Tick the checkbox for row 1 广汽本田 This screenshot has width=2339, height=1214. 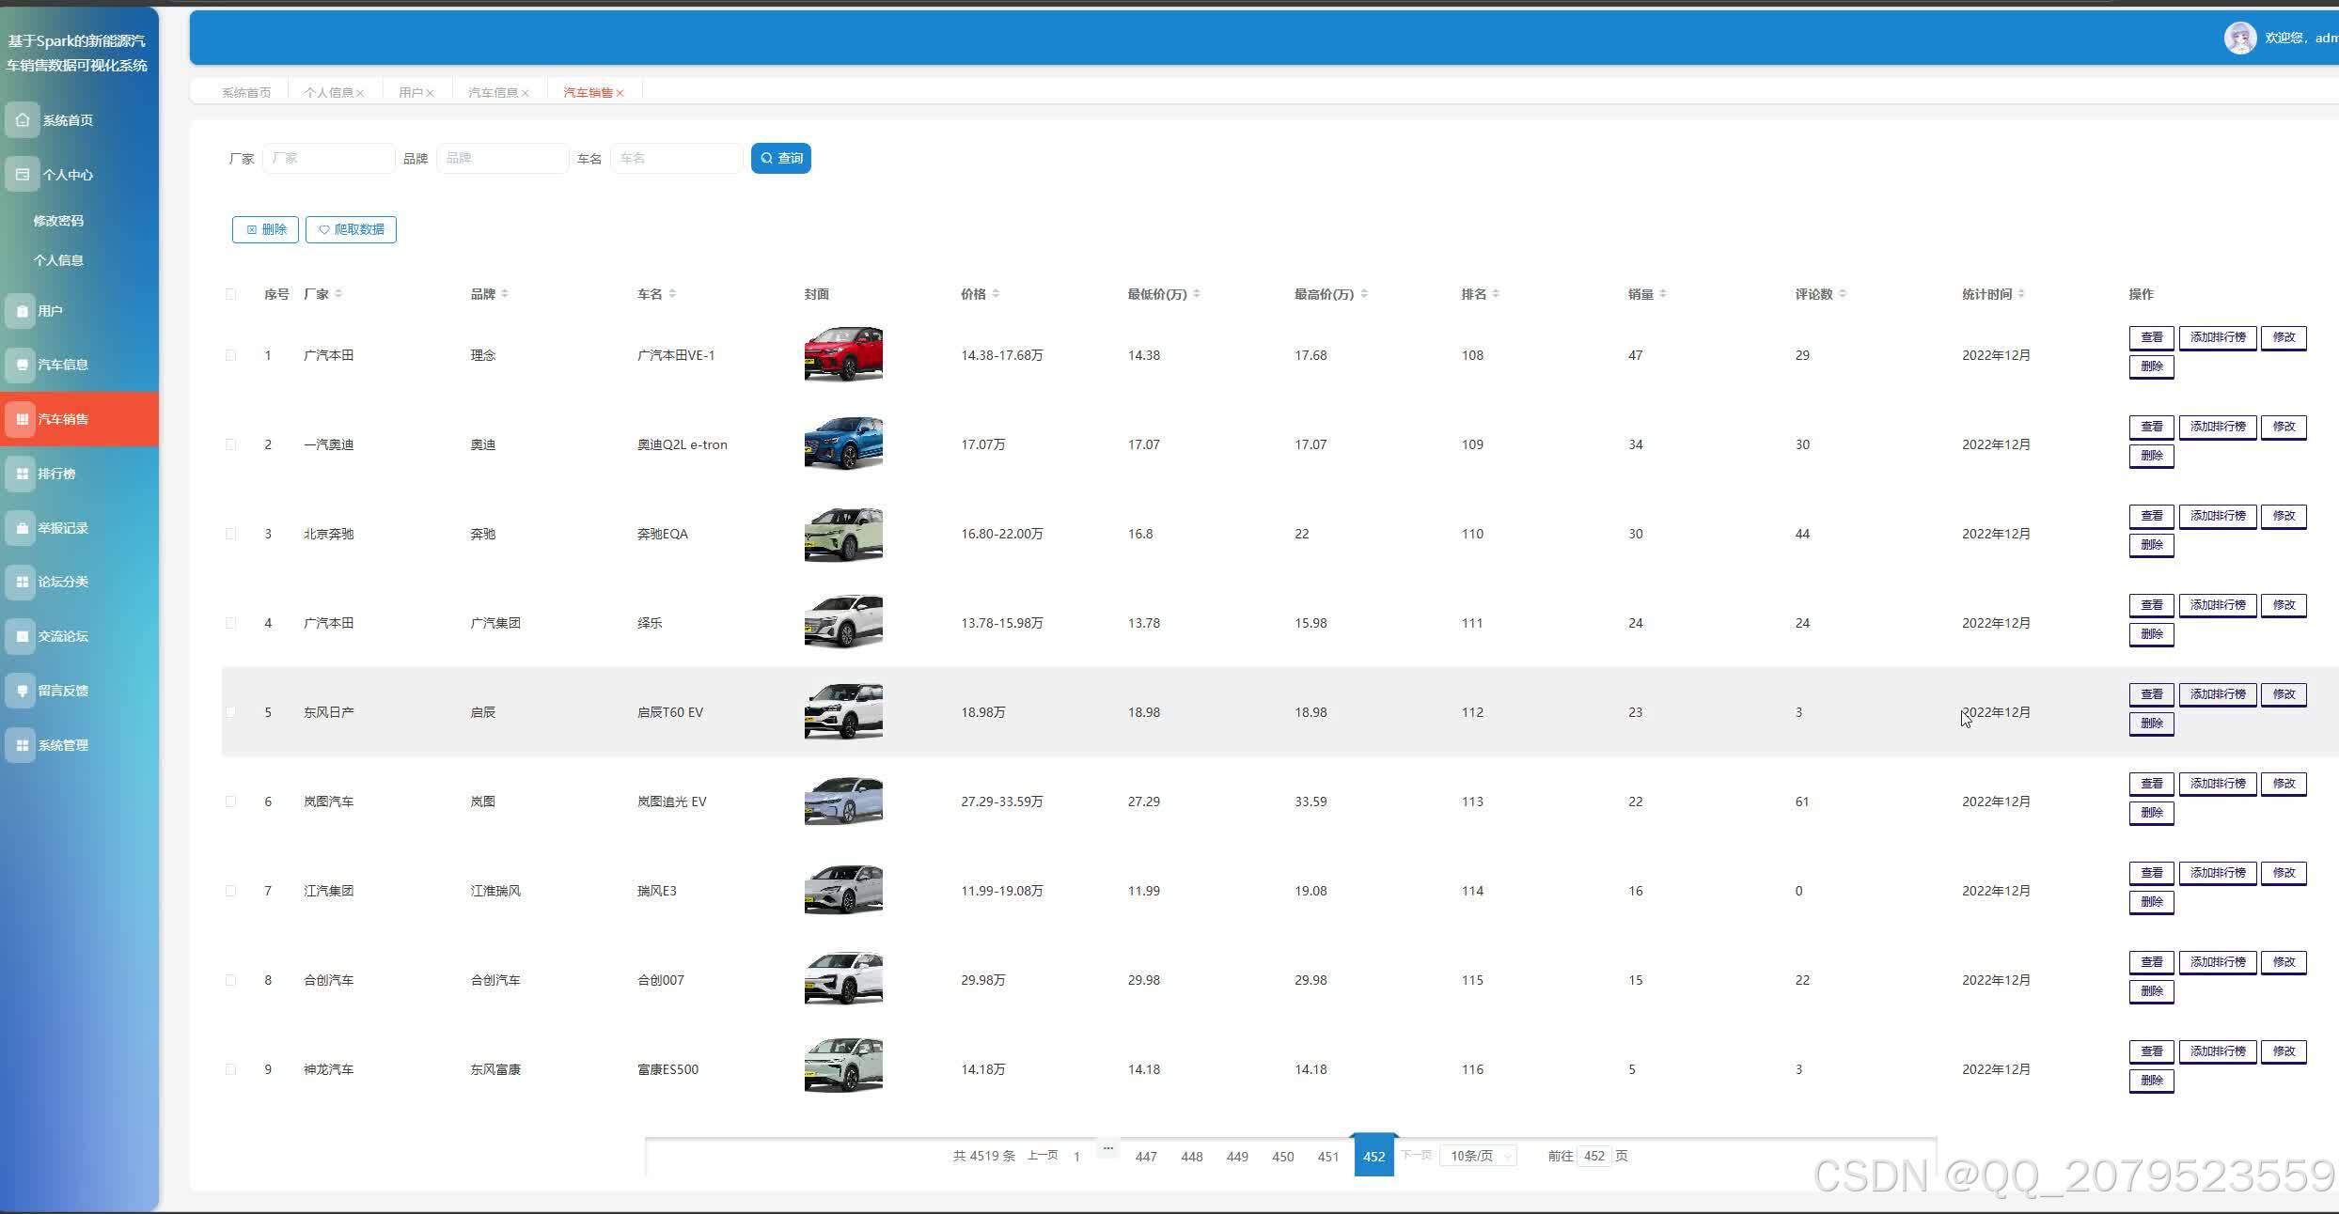point(230,355)
